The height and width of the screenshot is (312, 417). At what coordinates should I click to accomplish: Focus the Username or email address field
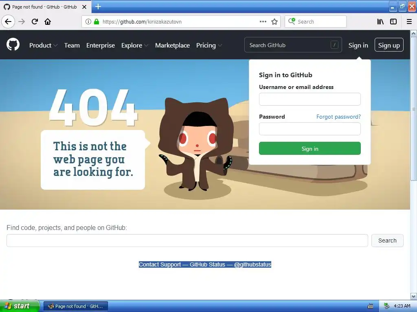(x=310, y=99)
